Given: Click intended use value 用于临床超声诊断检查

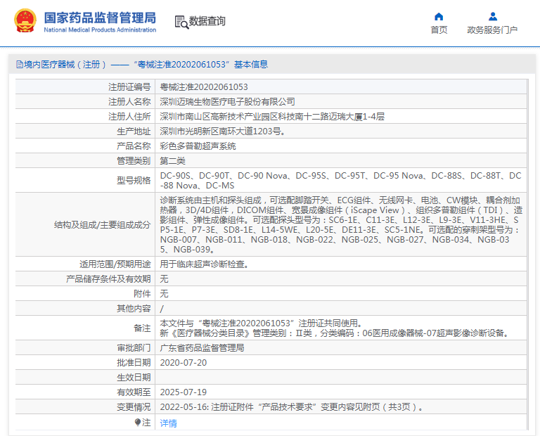Looking at the screenshot, I should [204, 264].
